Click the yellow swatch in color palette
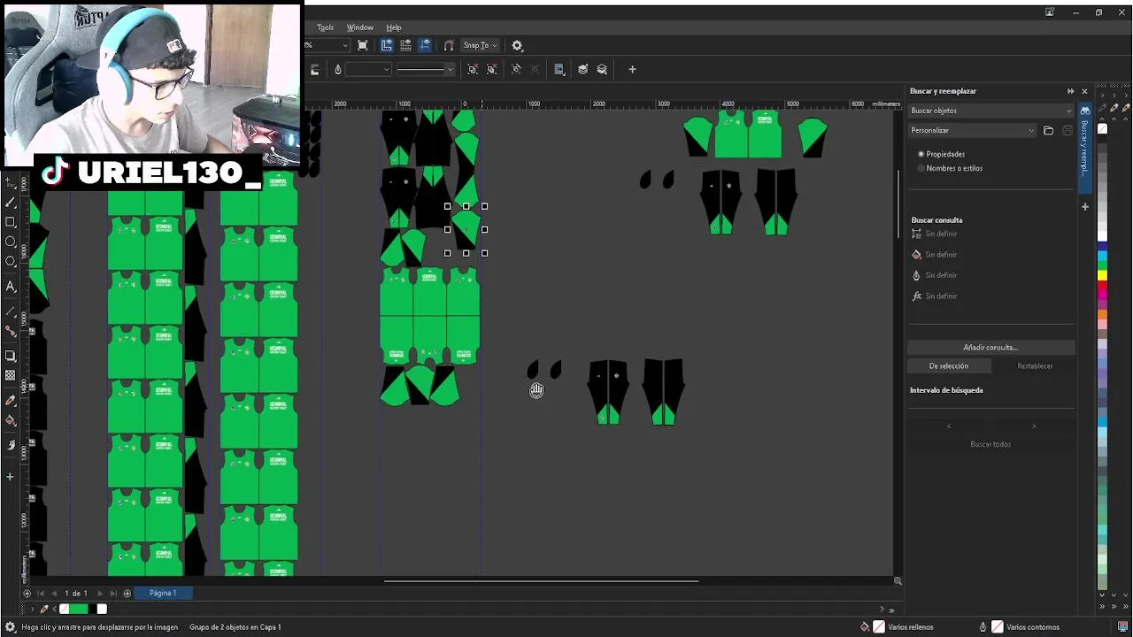1133x637 pixels. [x=1102, y=274]
